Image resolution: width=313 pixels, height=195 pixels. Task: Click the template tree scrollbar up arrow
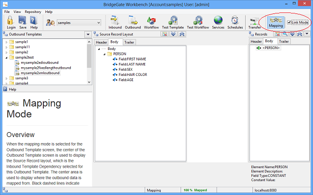[x=89, y=42]
